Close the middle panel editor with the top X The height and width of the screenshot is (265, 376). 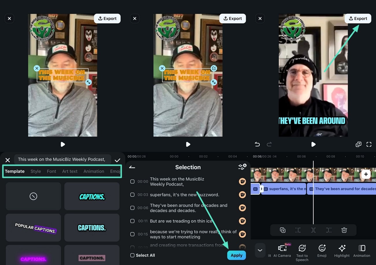click(x=134, y=19)
